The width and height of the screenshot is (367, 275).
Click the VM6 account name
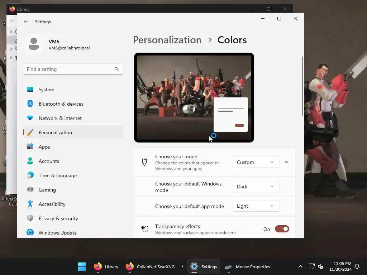click(x=54, y=42)
